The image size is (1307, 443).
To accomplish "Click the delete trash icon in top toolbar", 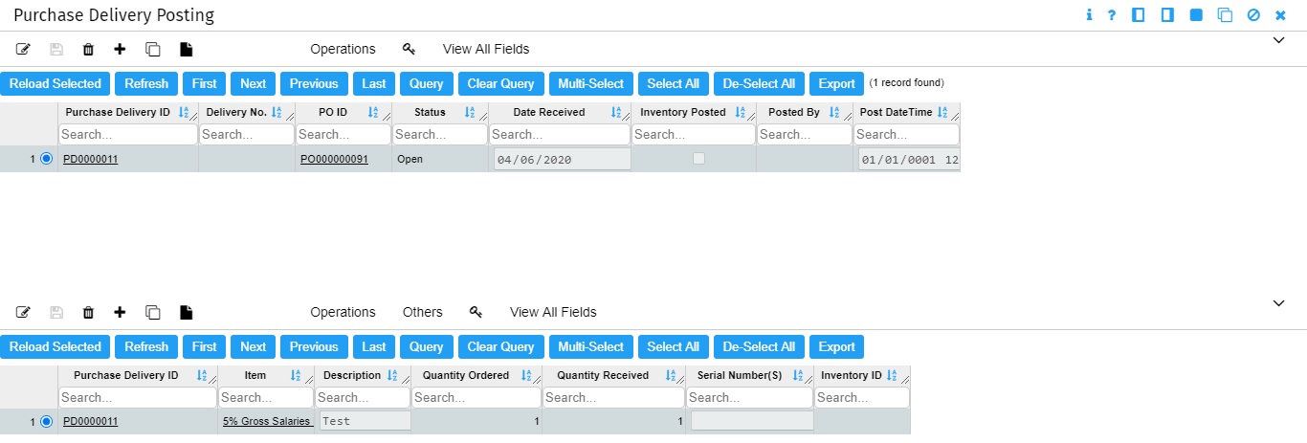I will [x=88, y=49].
